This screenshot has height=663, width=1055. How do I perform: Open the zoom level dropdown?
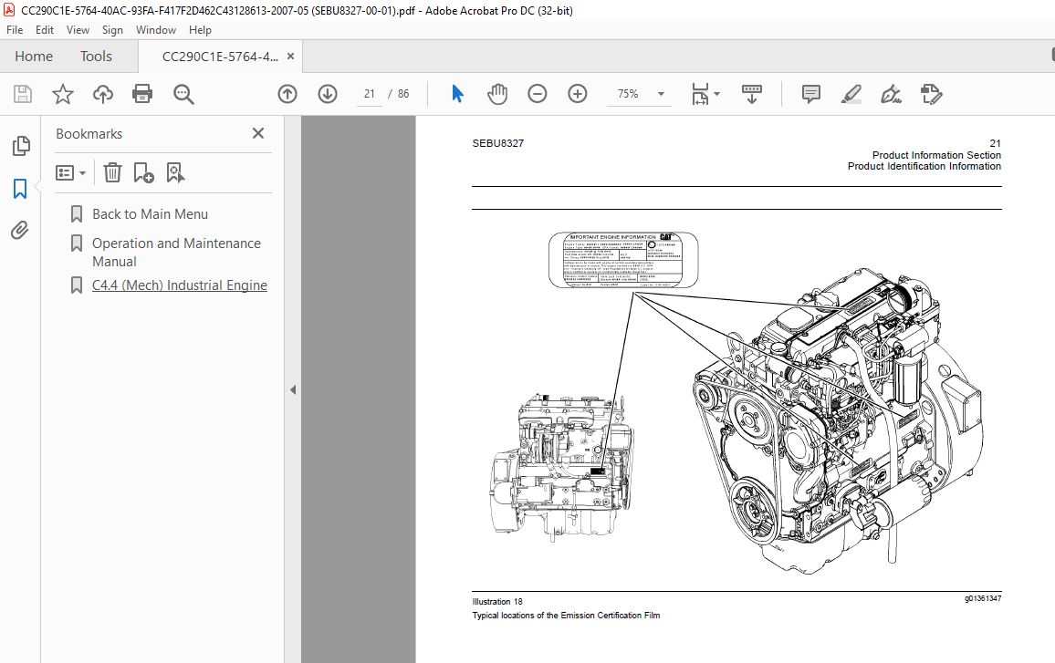pos(661,94)
